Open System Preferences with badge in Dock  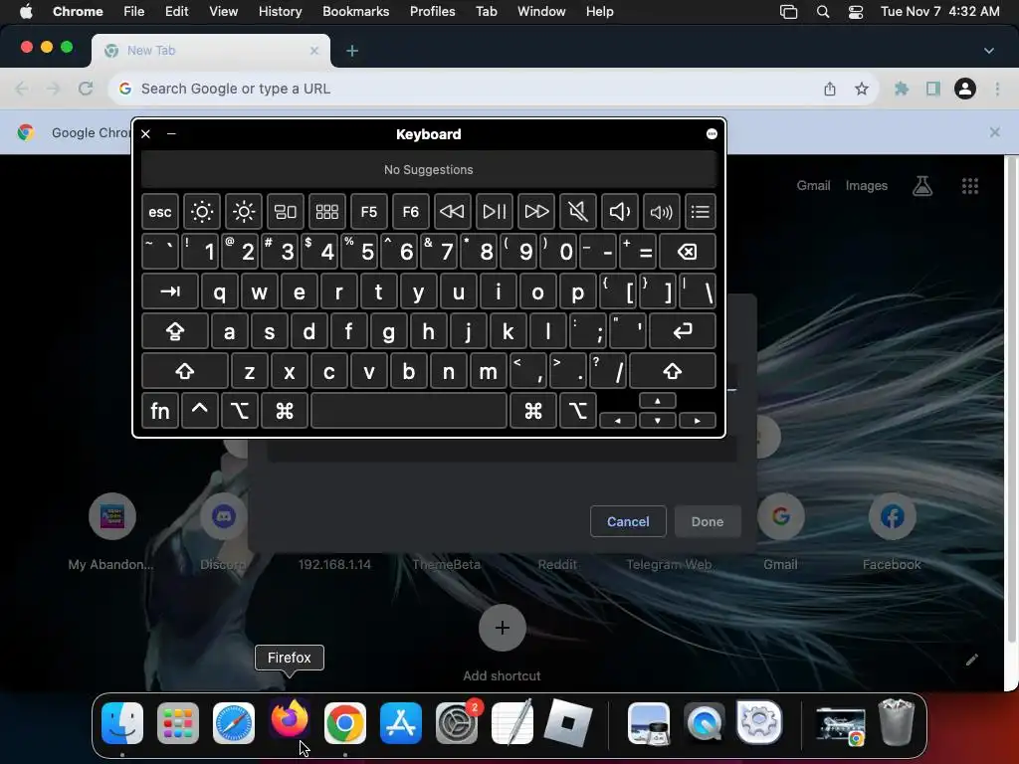coord(457,722)
